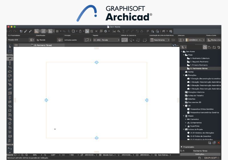Collapse the Pisos tree node

184,55
